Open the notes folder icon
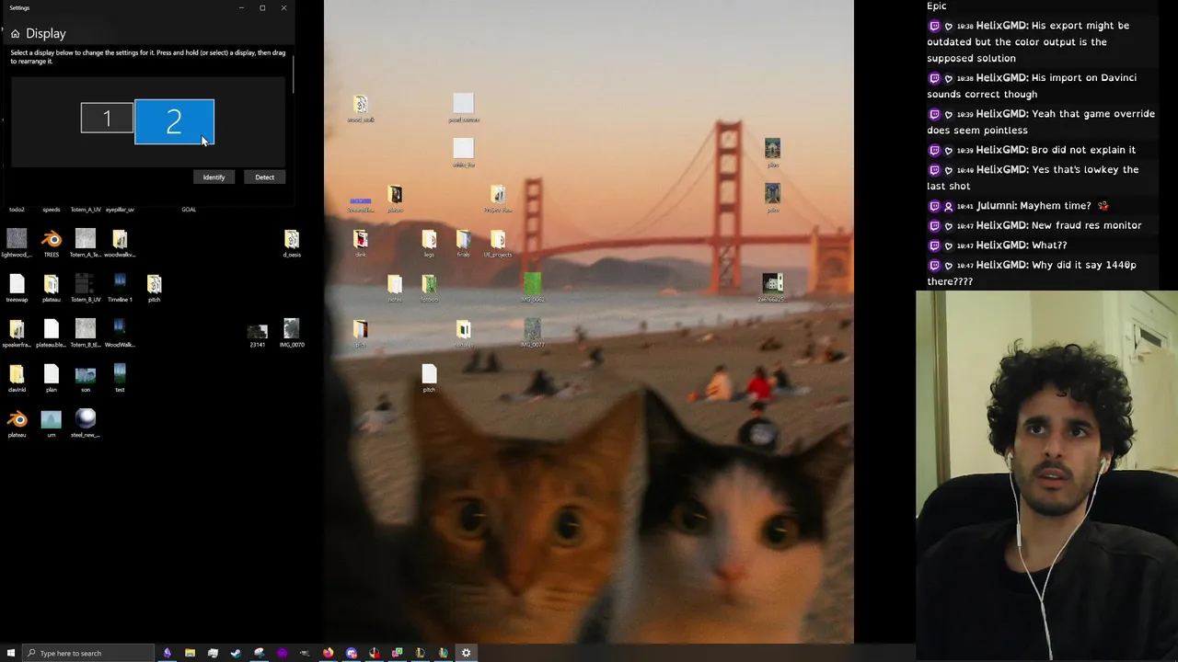The image size is (1178, 662). click(x=395, y=284)
